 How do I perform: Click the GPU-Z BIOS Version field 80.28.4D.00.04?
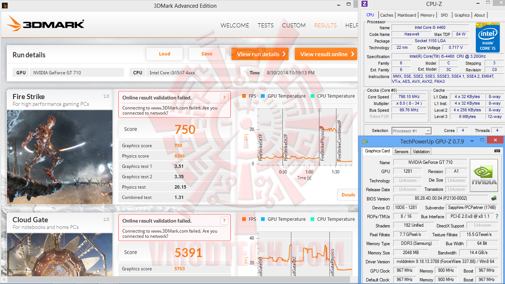click(x=441, y=199)
